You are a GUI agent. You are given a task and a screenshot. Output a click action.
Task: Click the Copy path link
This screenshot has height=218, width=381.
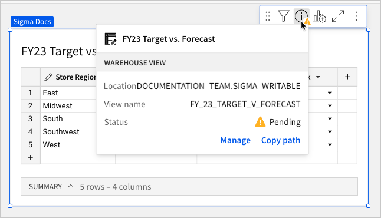point(281,140)
